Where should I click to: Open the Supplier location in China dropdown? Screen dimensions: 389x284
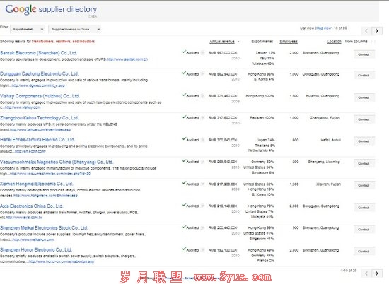click(x=75, y=29)
